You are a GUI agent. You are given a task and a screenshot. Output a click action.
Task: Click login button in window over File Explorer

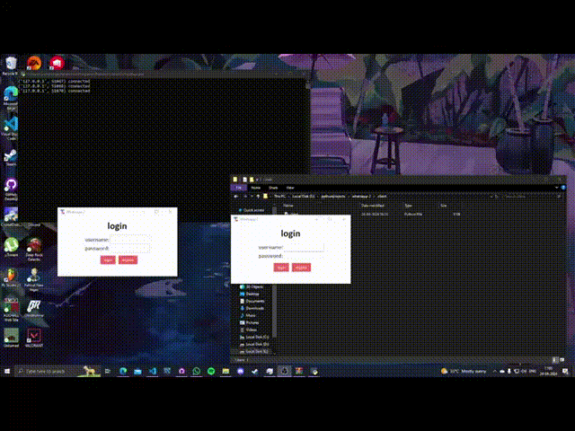pyautogui.click(x=281, y=268)
